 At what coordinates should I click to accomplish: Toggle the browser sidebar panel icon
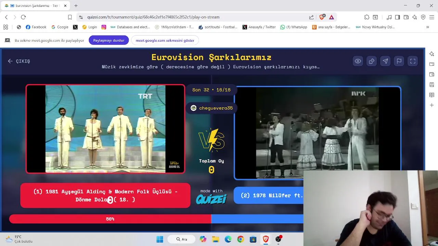point(397,17)
